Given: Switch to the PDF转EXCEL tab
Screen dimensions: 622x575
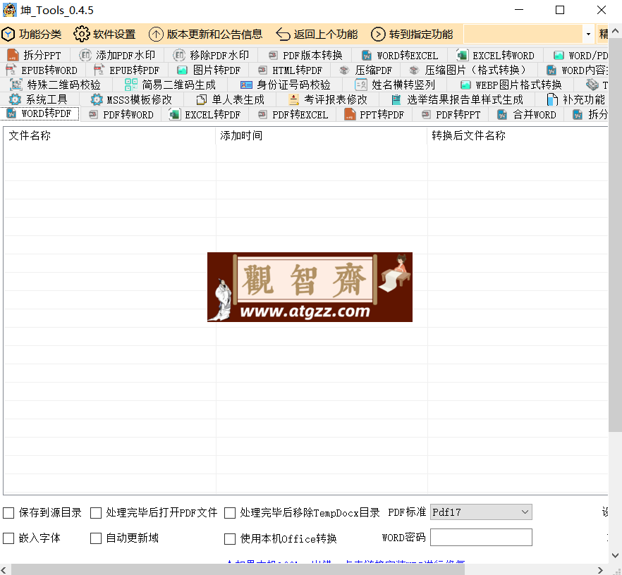Looking at the screenshot, I should pyautogui.click(x=293, y=115).
